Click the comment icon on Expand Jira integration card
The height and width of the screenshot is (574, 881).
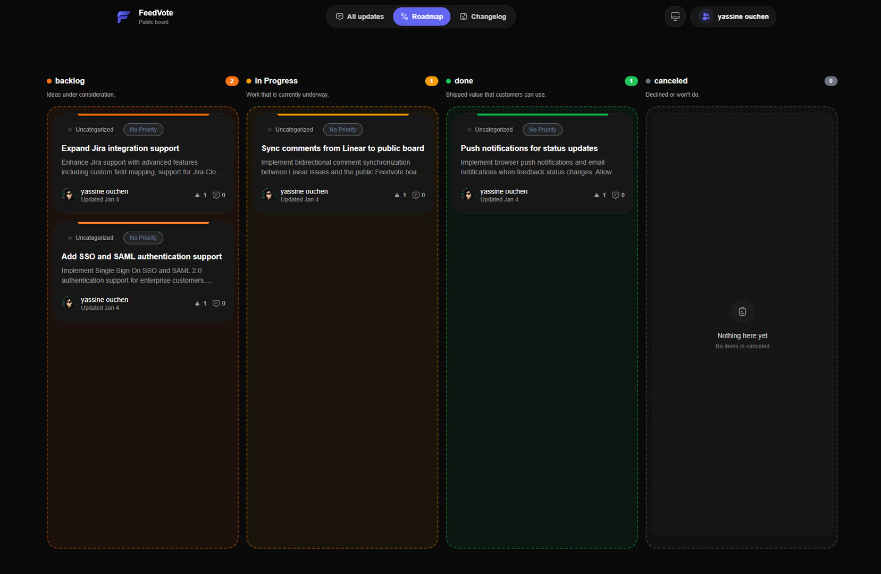tap(216, 195)
